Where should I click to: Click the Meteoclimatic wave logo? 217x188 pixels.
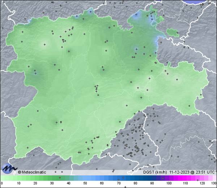pos(9,169)
